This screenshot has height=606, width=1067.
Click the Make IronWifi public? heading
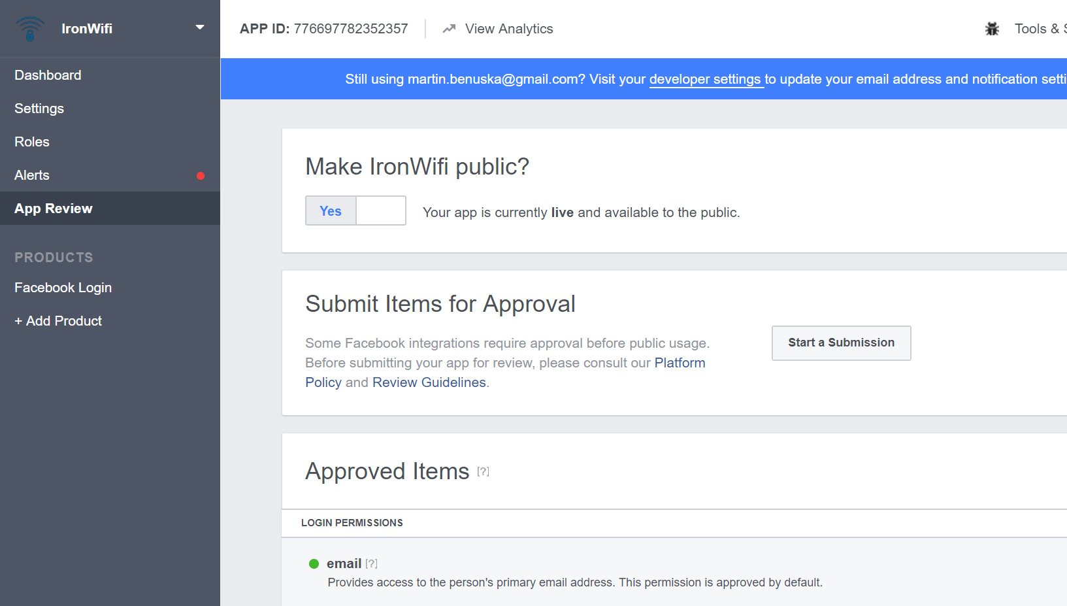tap(417, 167)
